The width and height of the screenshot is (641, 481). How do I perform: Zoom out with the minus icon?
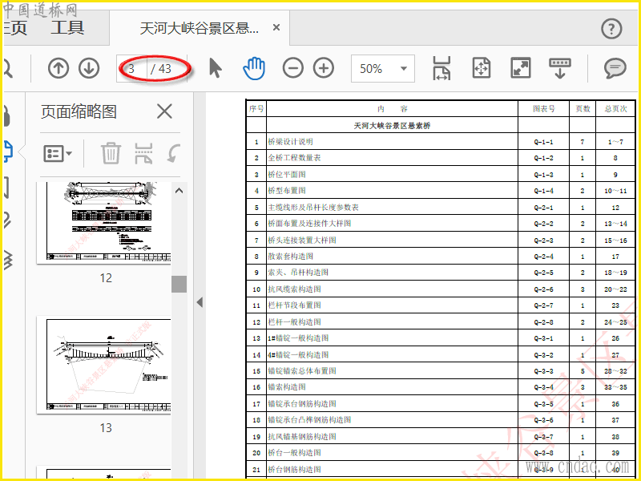pos(293,68)
